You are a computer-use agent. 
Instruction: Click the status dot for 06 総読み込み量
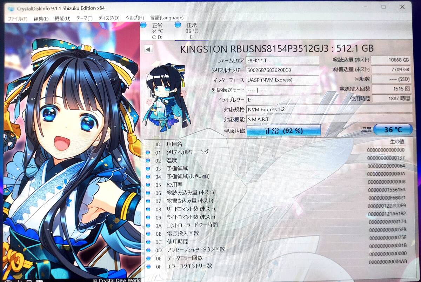(147, 193)
